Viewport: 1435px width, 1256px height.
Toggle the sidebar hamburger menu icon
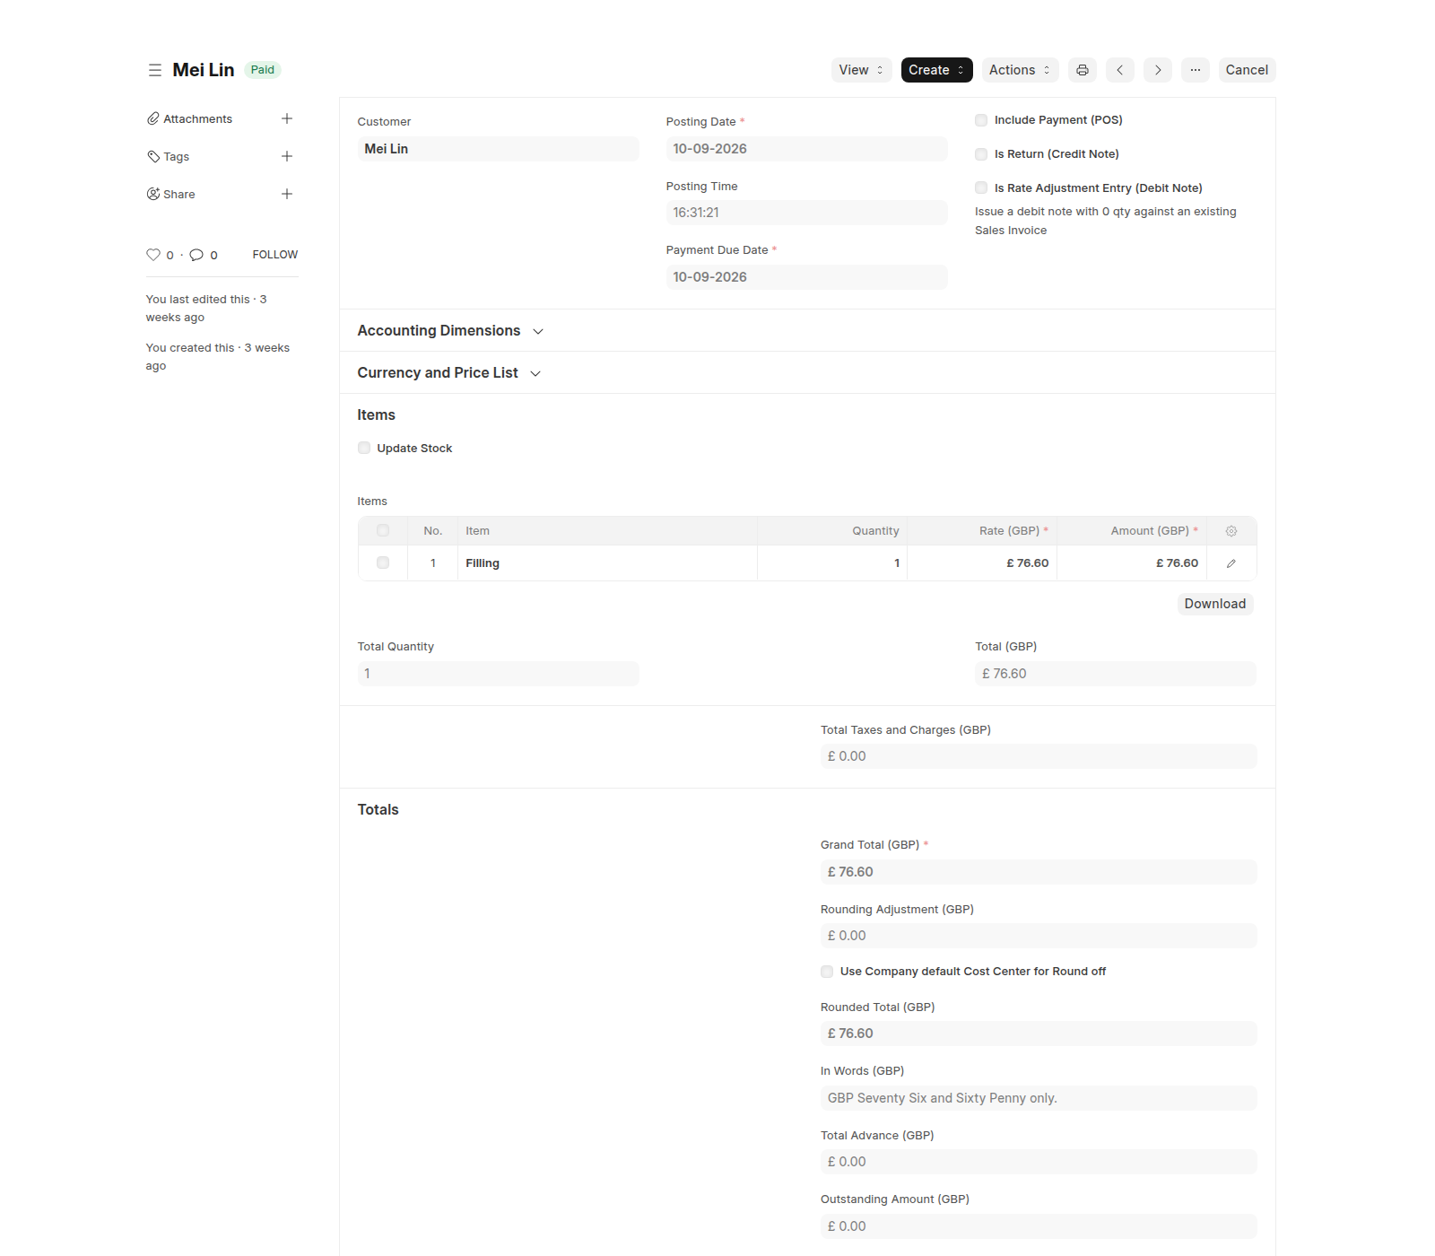point(155,70)
